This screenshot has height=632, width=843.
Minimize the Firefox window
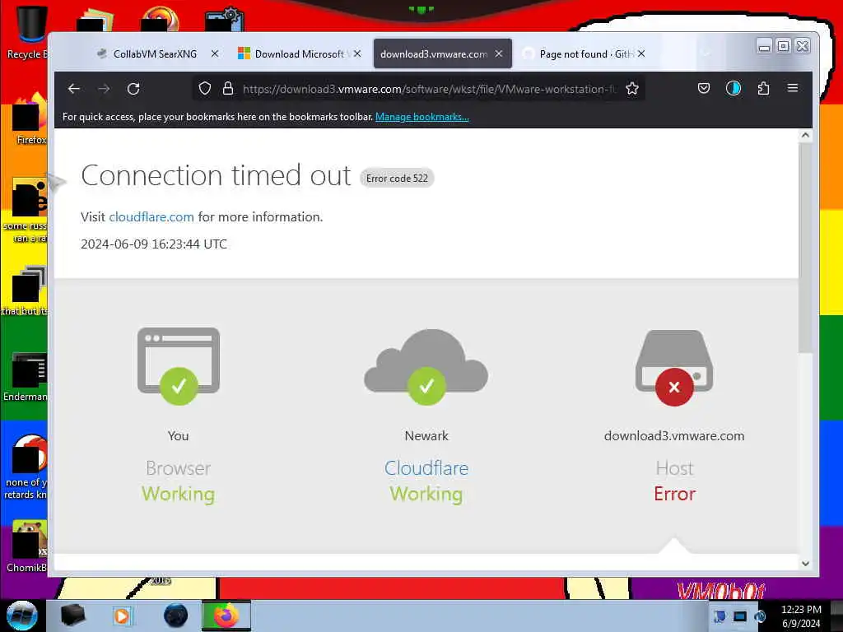click(x=764, y=47)
